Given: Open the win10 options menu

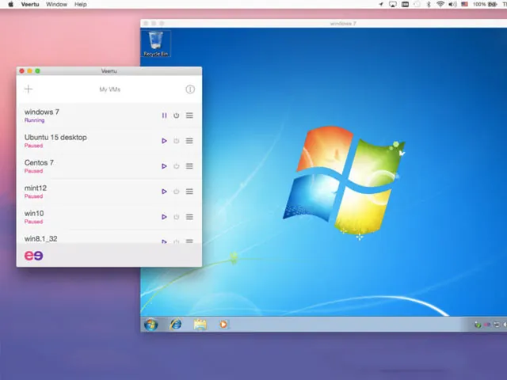Looking at the screenshot, I should coord(189,217).
